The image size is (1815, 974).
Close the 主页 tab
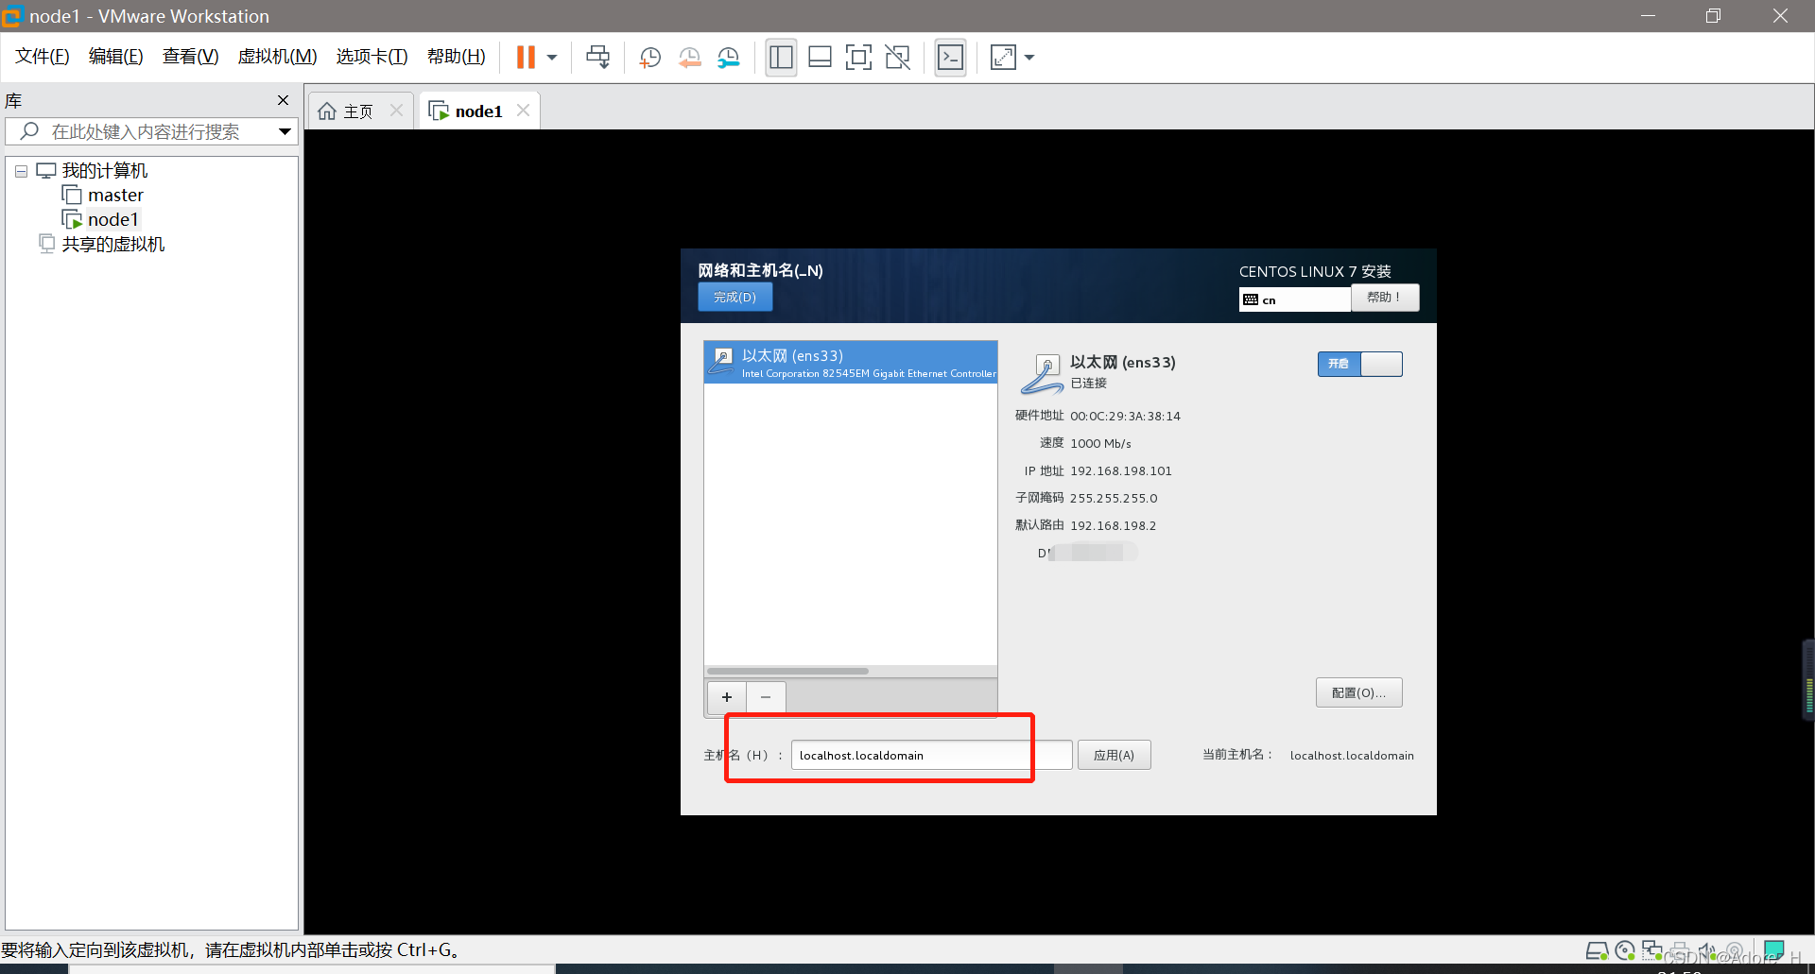pyautogui.click(x=396, y=111)
